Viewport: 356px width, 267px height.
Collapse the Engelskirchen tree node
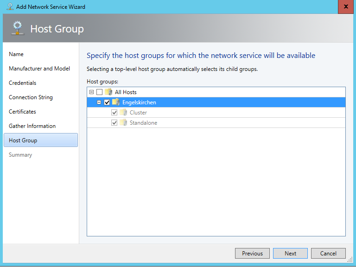coord(99,102)
